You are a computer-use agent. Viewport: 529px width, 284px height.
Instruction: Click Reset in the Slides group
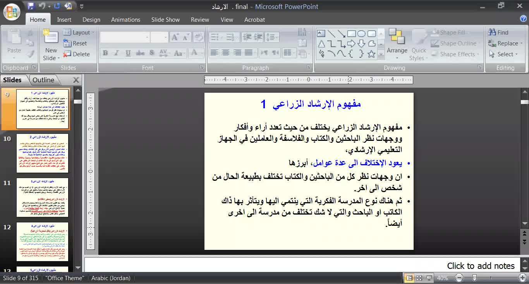pyautogui.click(x=75, y=43)
